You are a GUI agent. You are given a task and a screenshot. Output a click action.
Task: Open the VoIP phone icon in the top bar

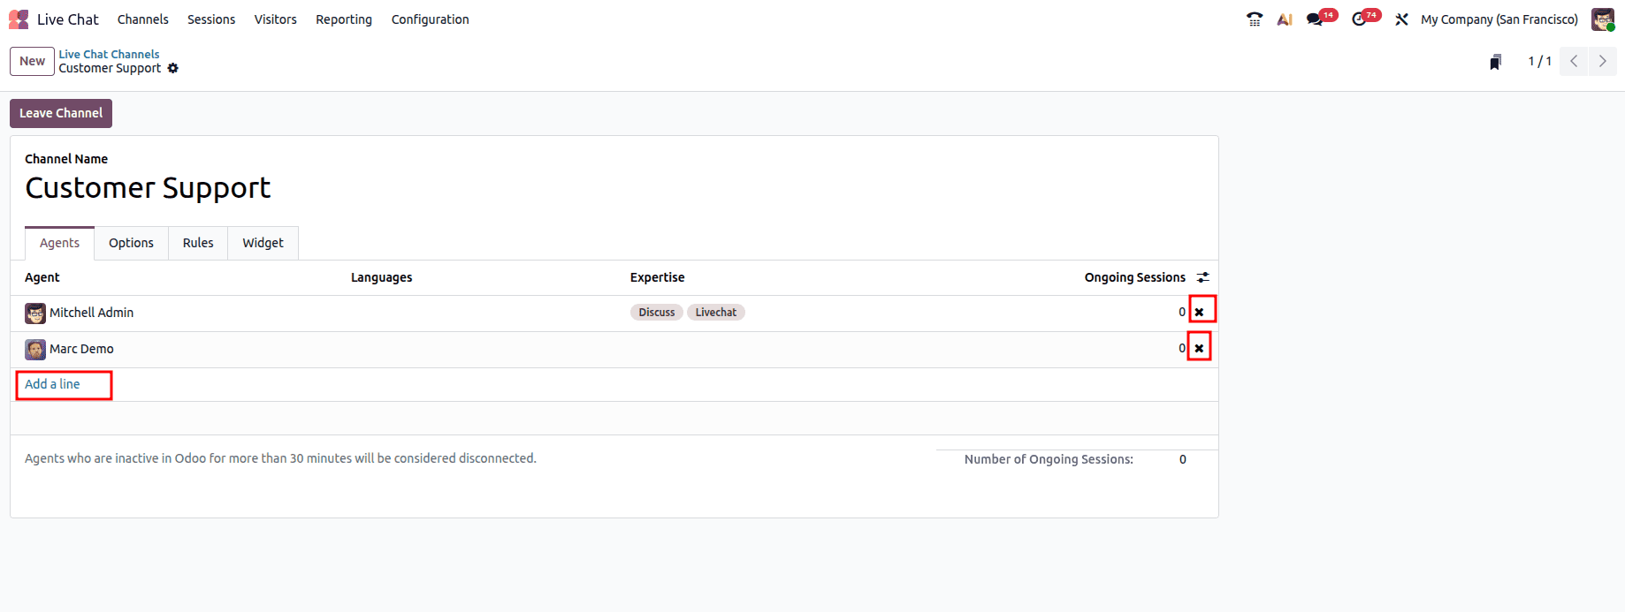pos(1255,19)
